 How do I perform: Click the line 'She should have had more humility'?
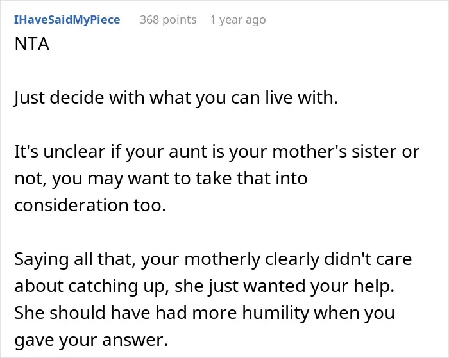tap(205, 313)
